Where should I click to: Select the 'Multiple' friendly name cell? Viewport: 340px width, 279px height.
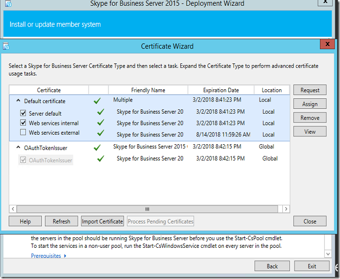[123, 100]
